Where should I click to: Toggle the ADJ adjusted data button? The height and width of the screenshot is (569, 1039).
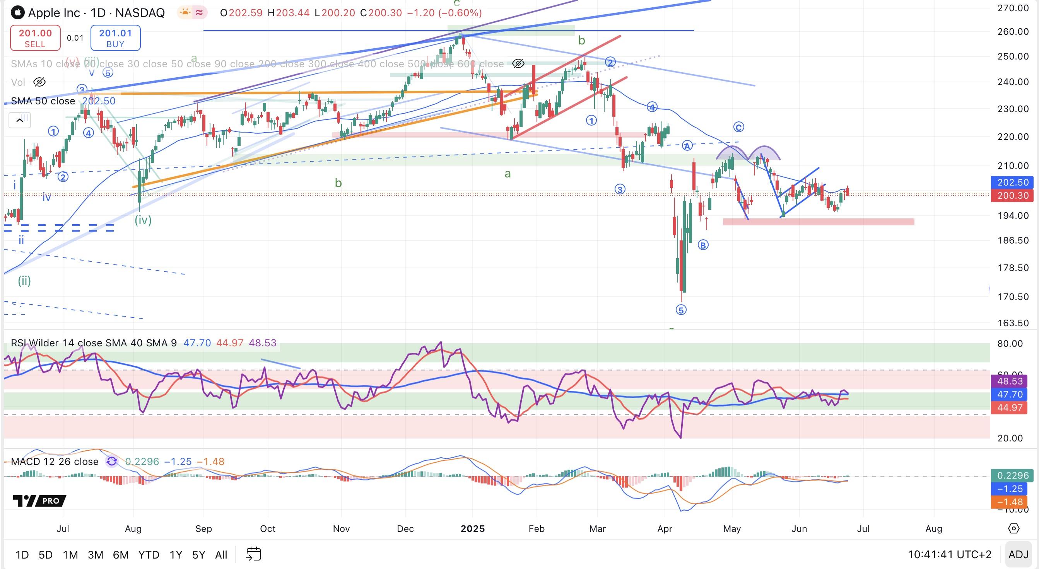pyautogui.click(x=1018, y=554)
